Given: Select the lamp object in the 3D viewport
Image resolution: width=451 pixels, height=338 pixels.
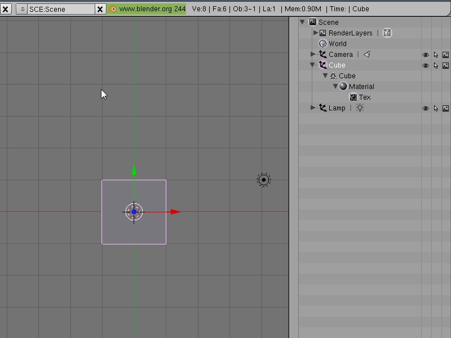Looking at the screenshot, I should [x=264, y=180].
